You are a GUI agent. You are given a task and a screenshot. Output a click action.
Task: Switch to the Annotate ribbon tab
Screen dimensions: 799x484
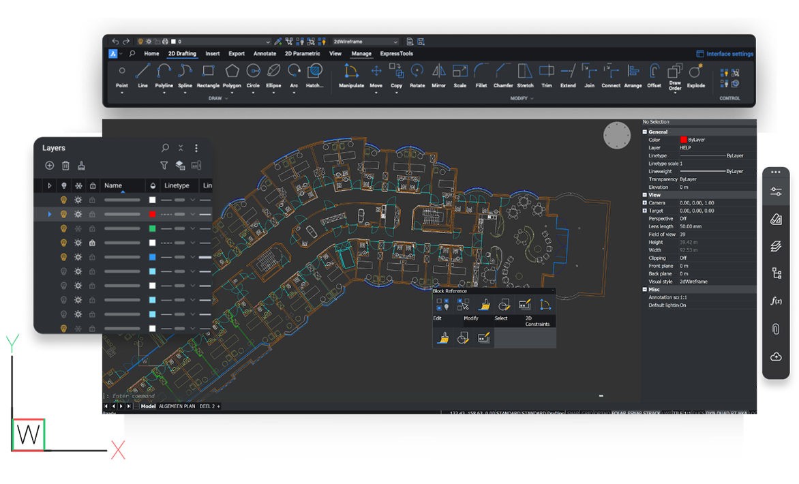[265, 53]
